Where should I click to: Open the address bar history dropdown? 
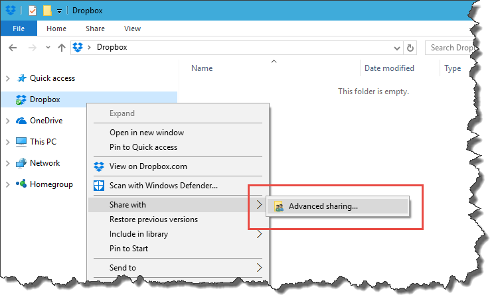397,48
